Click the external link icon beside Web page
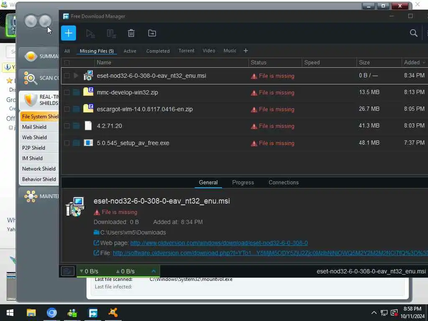428x321 pixels. 96,243
